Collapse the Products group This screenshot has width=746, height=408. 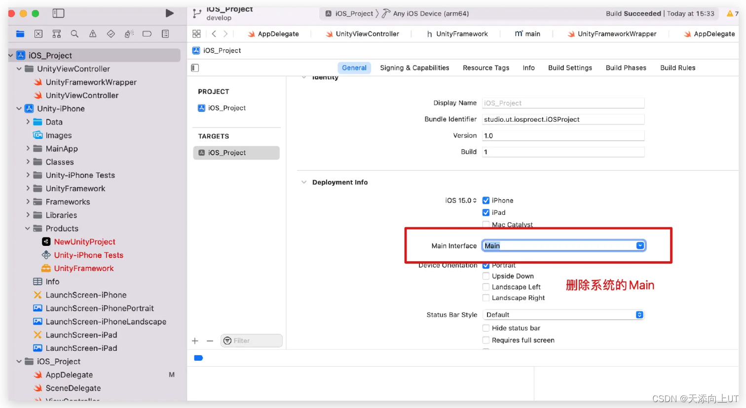tap(28, 228)
